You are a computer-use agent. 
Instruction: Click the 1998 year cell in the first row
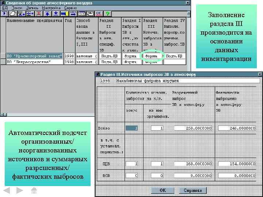[69, 56]
